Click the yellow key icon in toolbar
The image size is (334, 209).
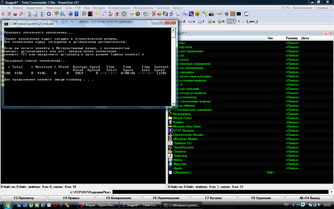coord(96,14)
